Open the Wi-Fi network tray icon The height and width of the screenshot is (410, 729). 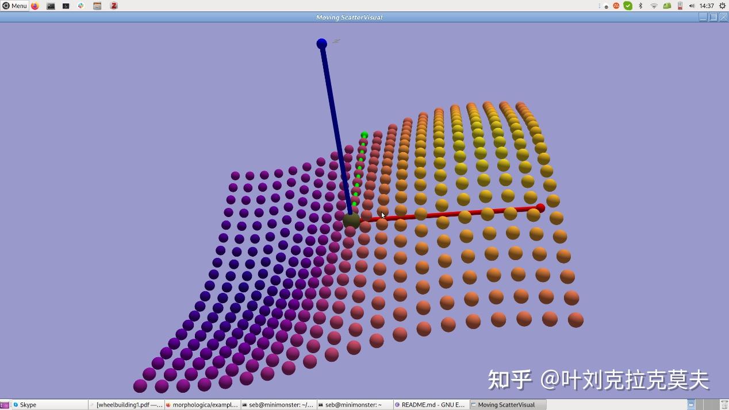[x=654, y=6]
